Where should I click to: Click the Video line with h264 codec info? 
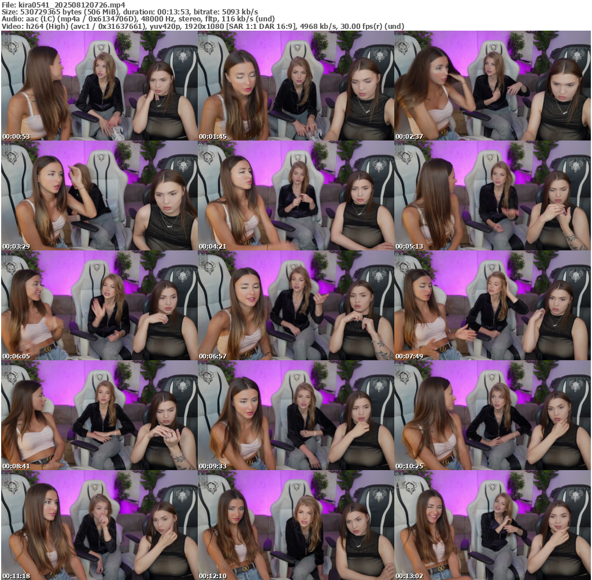(203, 27)
